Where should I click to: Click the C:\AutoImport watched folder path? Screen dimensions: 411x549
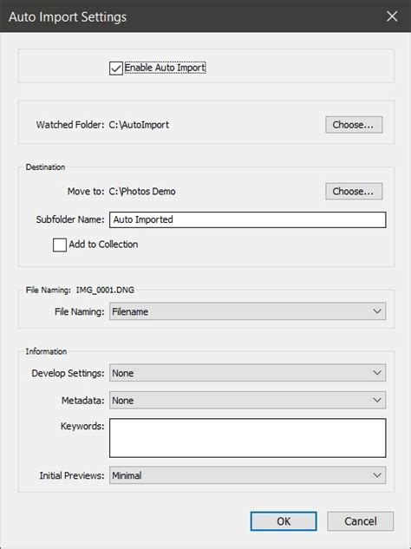click(x=139, y=125)
